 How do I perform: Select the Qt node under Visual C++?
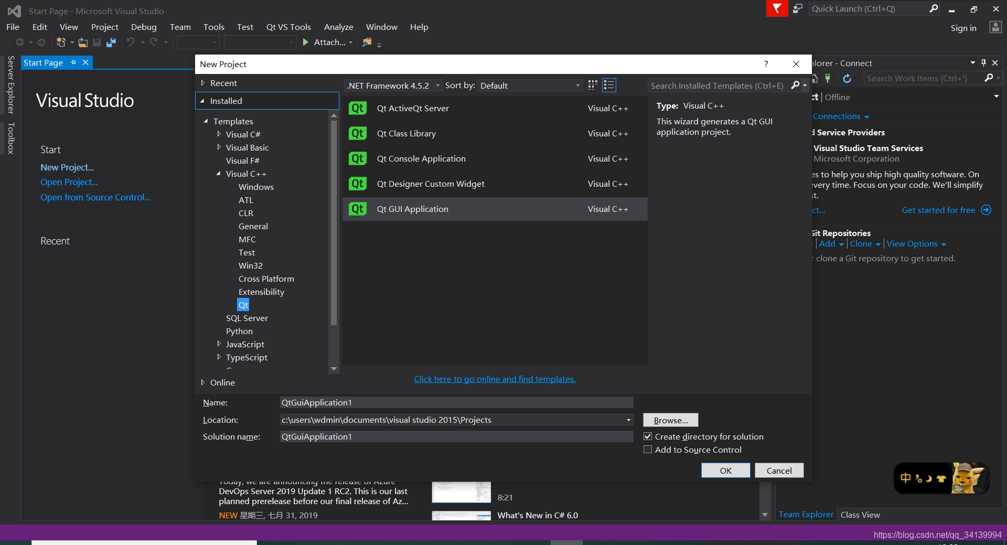(243, 305)
